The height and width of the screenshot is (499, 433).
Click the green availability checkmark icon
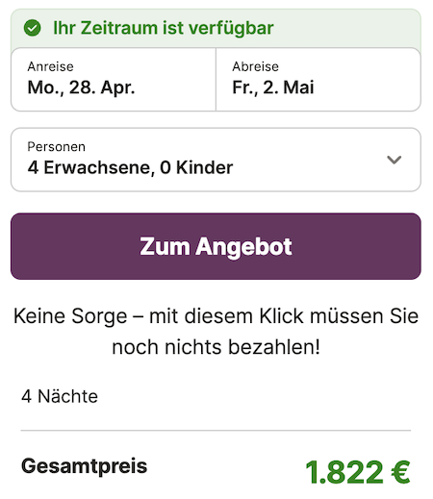tap(32, 28)
